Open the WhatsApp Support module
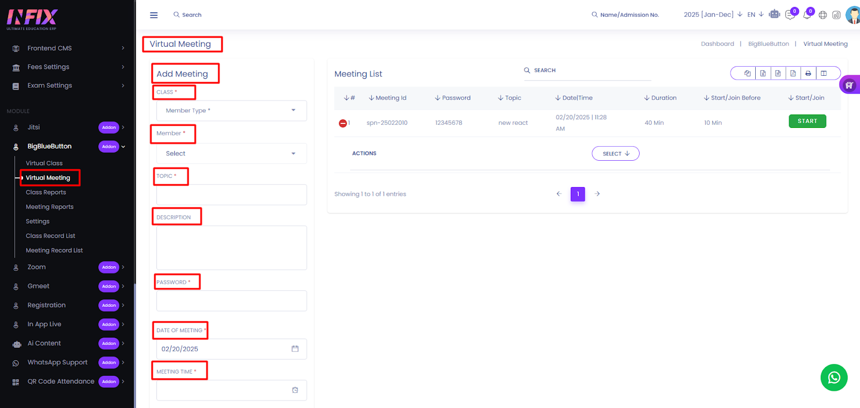Image resolution: width=860 pixels, height=408 pixels. (68, 363)
